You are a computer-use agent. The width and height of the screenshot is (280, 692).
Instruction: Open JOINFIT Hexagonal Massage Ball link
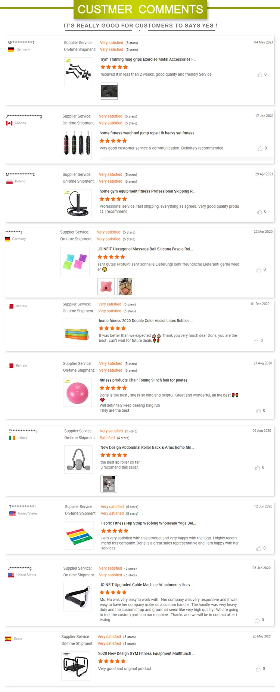[x=145, y=249]
